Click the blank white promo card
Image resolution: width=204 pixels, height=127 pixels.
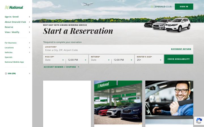pos(67,104)
